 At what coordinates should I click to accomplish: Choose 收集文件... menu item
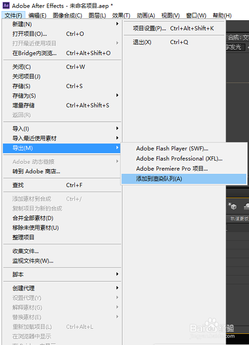[62, 251]
